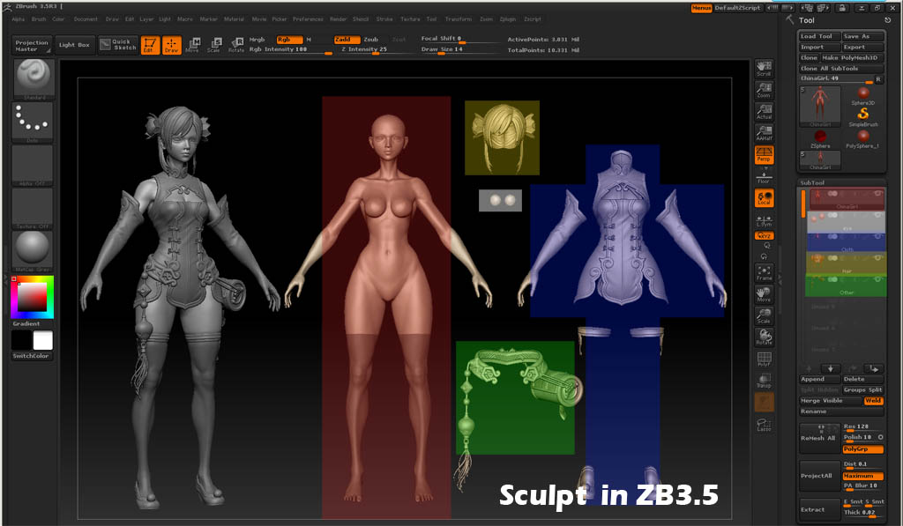Select the Cloth subtool layer
Image resolution: width=903 pixels, height=526 pixels.
click(846, 242)
